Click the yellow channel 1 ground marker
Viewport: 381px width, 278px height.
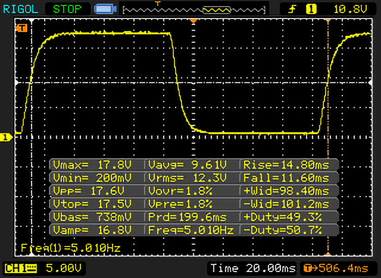click(x=7, y=137)
